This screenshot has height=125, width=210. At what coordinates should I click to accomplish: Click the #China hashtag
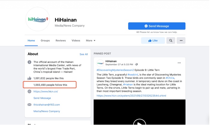pos(170,78)
